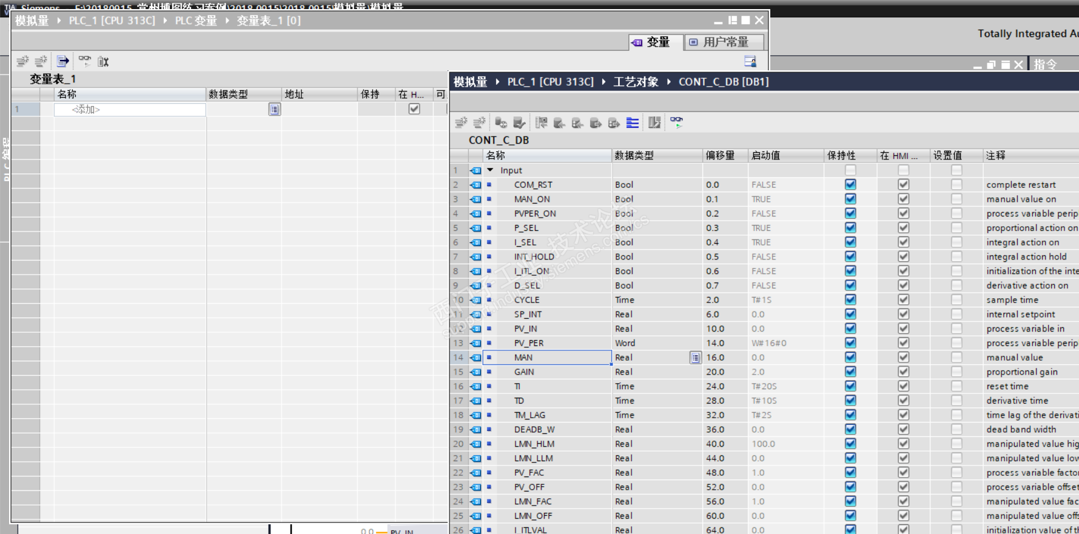Click 数据类型 column header in CONT_C_DB
Screen dimensions: 1079x534
click(657, 156)
